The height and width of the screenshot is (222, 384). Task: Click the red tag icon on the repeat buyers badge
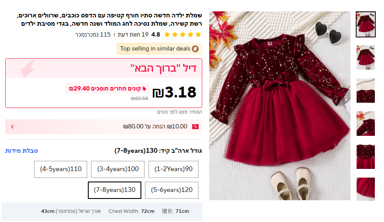144,88
